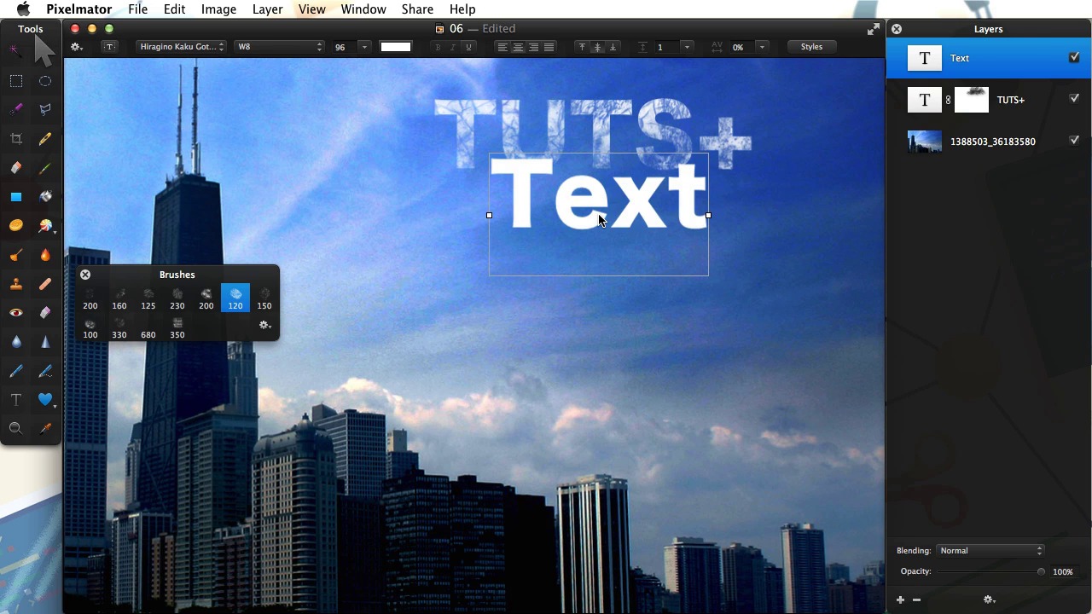Image resolution: width=1092 pixels, height=614 pixels.
Task: Close the Brushes palette
Action: point(85,275)
